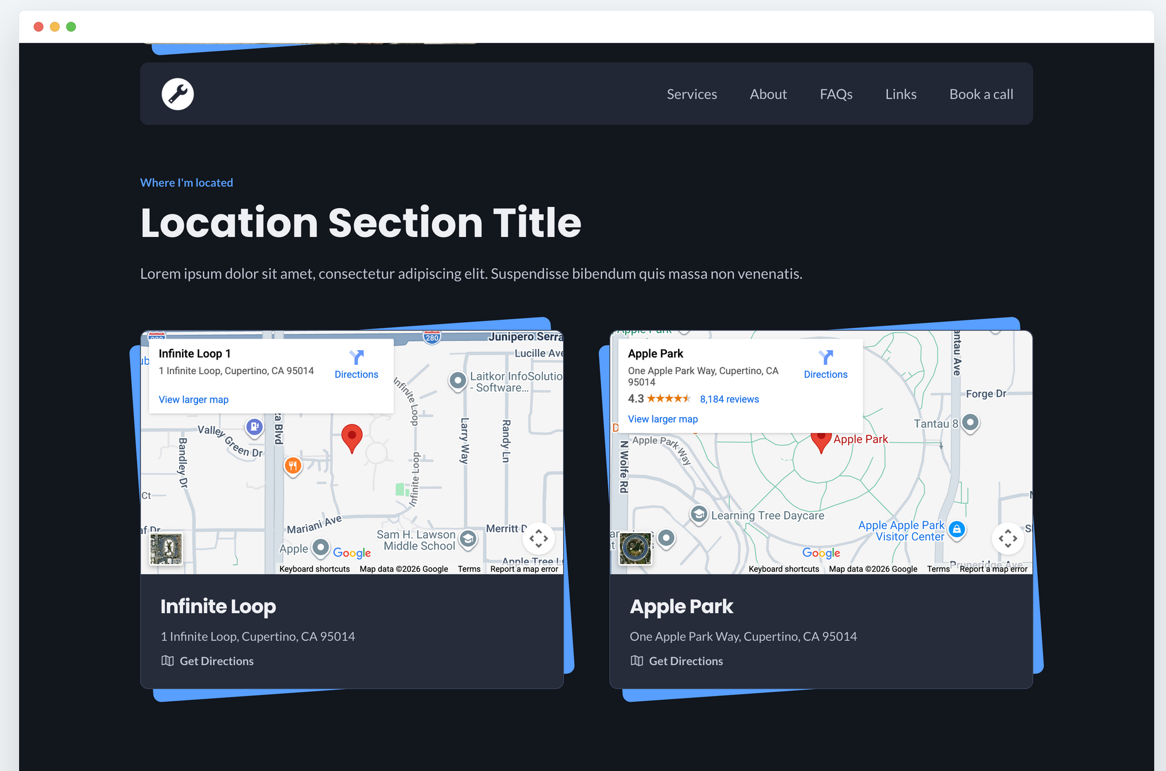Image resolution: width=1166 pixels, height=771 pixels.
Task: Switch Apple Park map to satellite thumbnail
Action: pos(635,548)
